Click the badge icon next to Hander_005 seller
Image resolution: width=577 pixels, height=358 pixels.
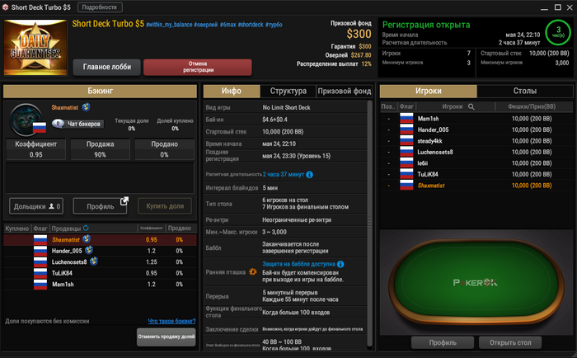89,251
